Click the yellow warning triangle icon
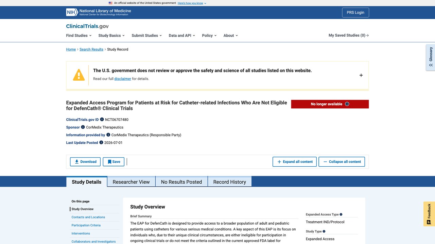The height and width of the screenshot is (244, 435). coord(79,75)
